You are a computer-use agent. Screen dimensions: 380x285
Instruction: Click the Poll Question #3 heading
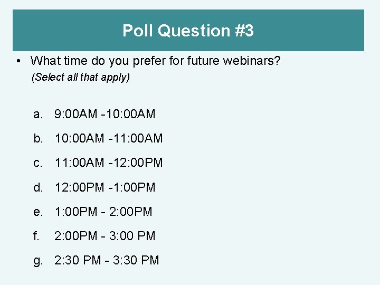(x=188, y=31)
